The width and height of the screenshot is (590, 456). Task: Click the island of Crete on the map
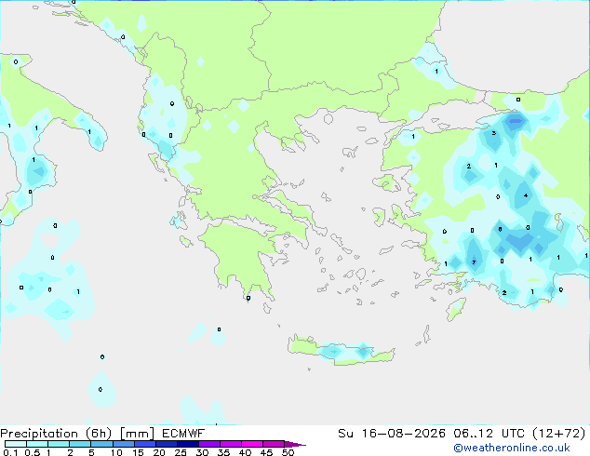342,351
